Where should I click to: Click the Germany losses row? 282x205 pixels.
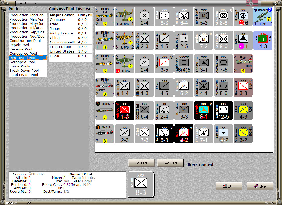(71, 19)
